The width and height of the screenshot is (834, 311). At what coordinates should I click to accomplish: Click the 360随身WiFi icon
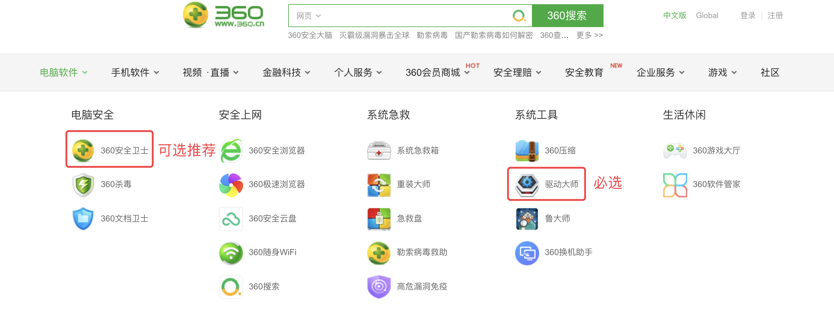[231, 253]
